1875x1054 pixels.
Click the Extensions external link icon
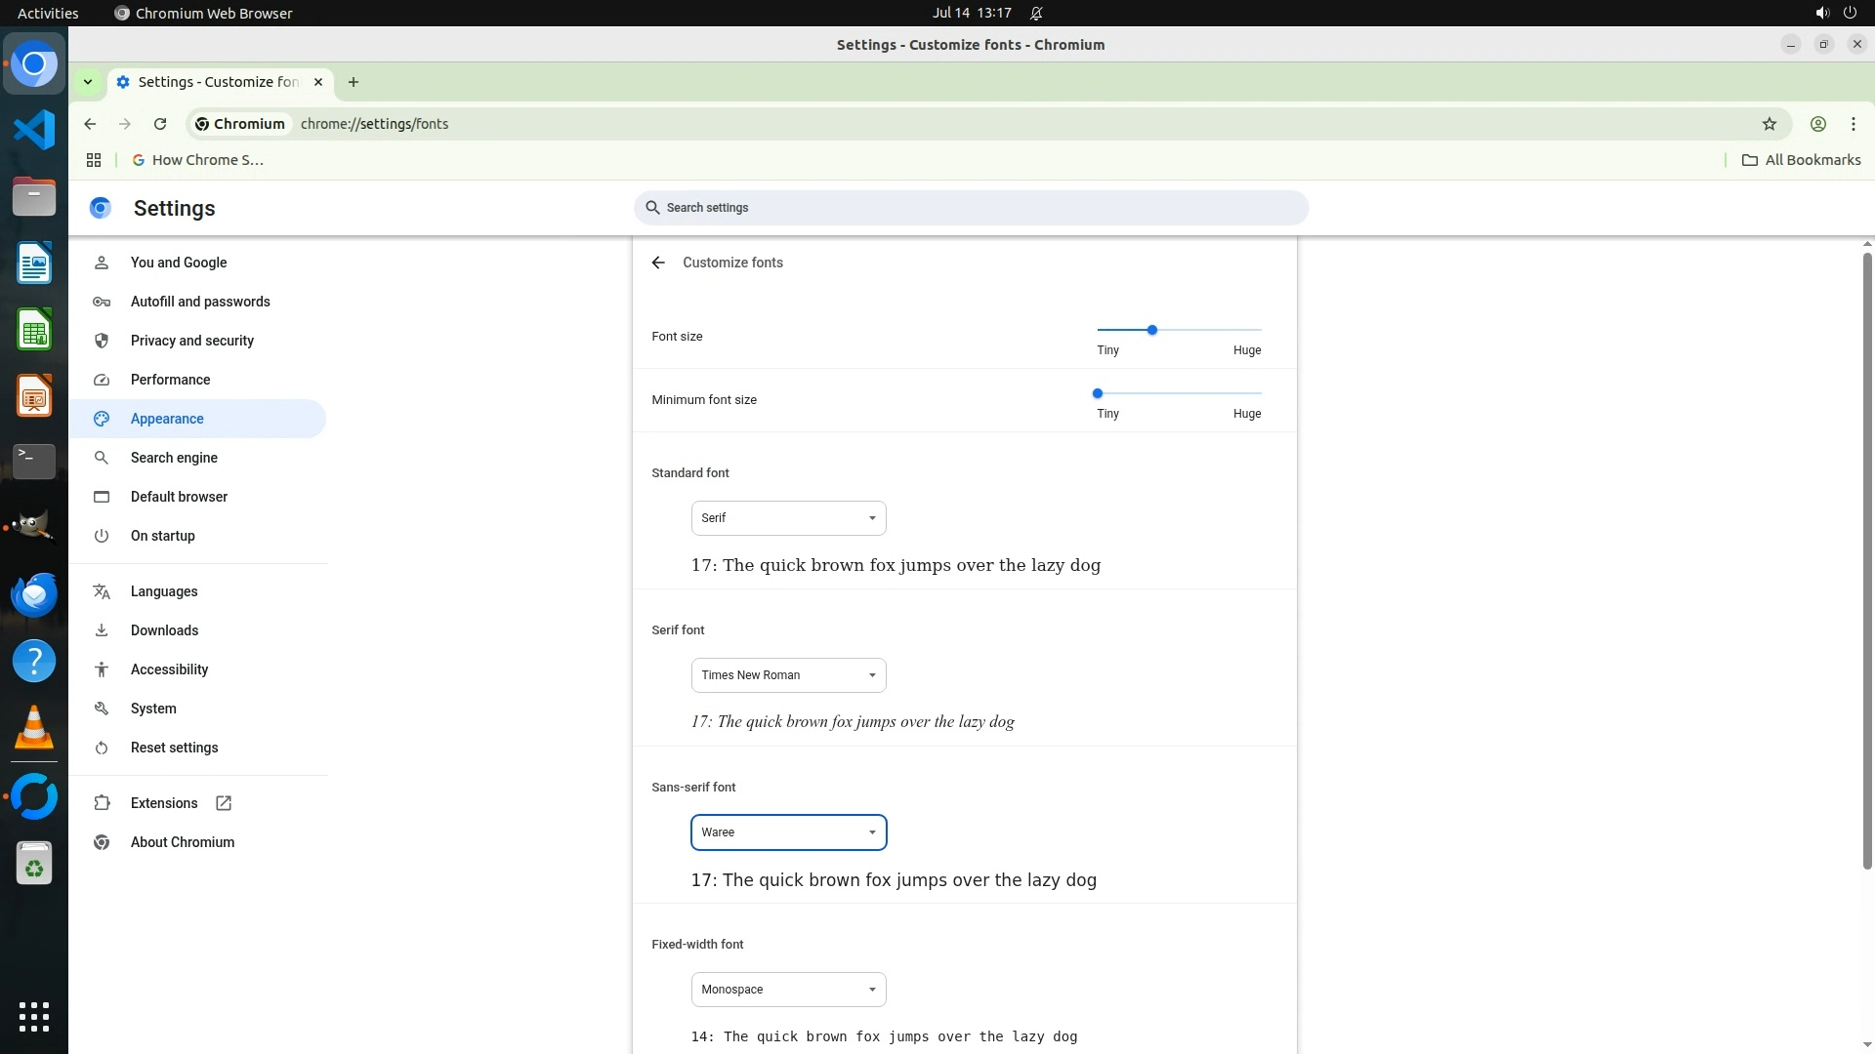coord(224,803)
